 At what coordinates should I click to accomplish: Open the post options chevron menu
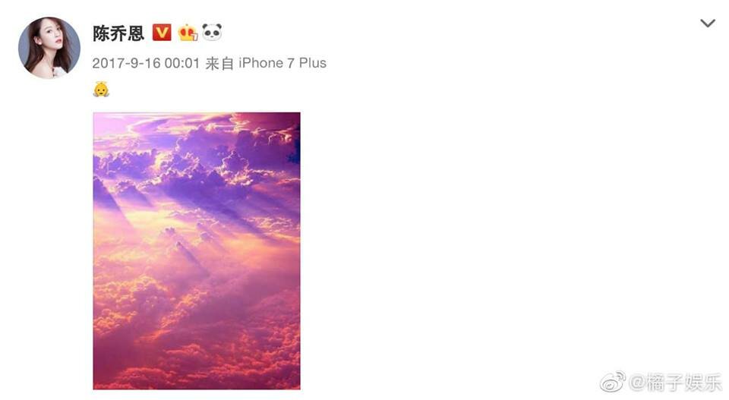708,24
